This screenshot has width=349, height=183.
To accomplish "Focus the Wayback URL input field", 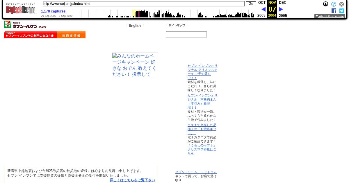I will (143, 4).
